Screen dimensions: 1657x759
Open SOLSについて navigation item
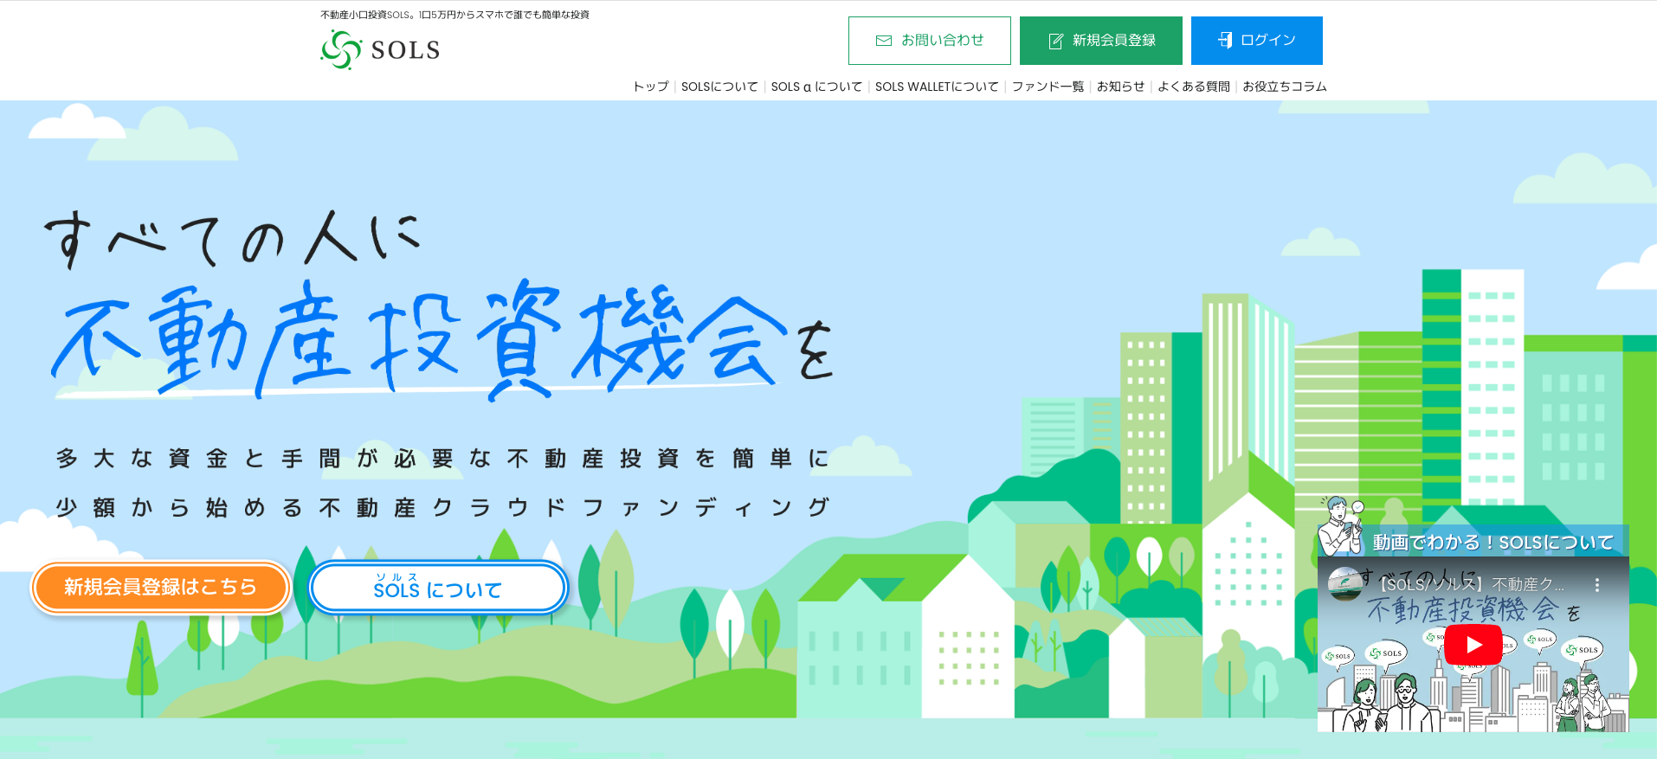pyautogui.click(x=719, y=87)
